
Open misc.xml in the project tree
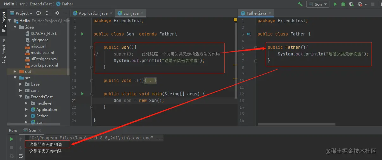[x=36, y=46]
